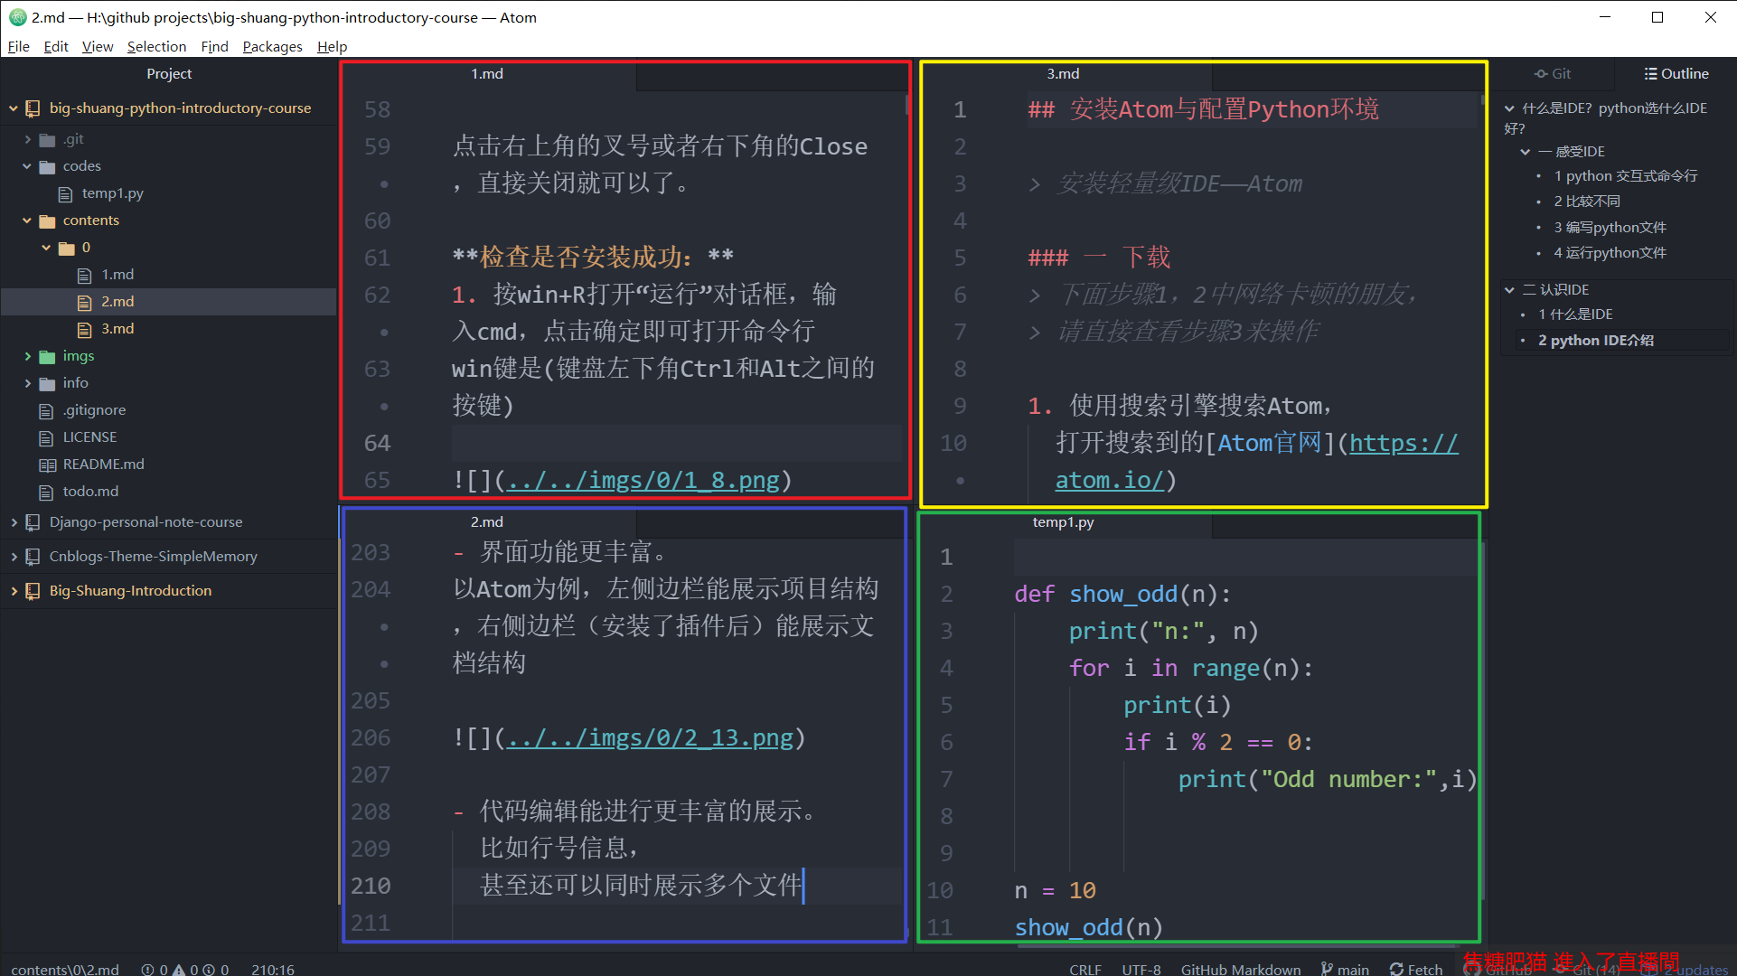The height and width of the screenshot is (976, 1737).
Task: Click the README.md book icon file
Action: click(x=47, y=465)
